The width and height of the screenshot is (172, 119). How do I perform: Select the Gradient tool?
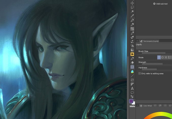[x=132, y=50]
